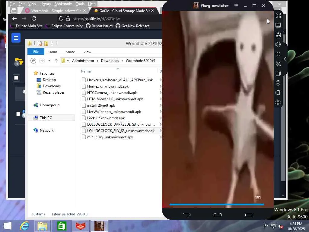Open the Eclipse Community bookmark
Screen dimensions: 309x232
[65, 26]
